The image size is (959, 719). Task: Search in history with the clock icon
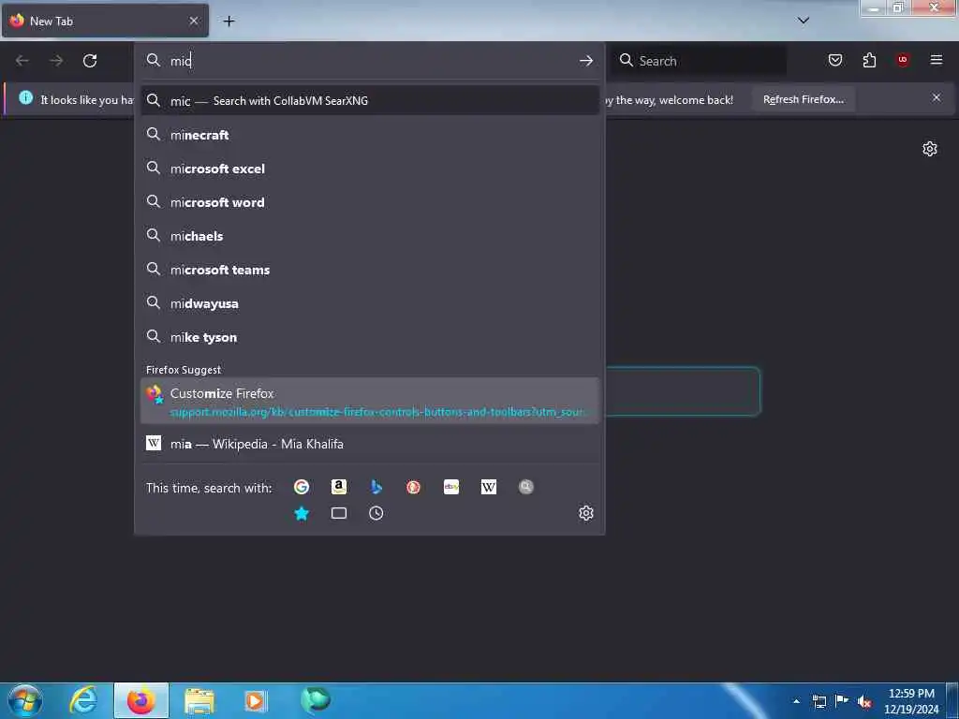point(376,514)
